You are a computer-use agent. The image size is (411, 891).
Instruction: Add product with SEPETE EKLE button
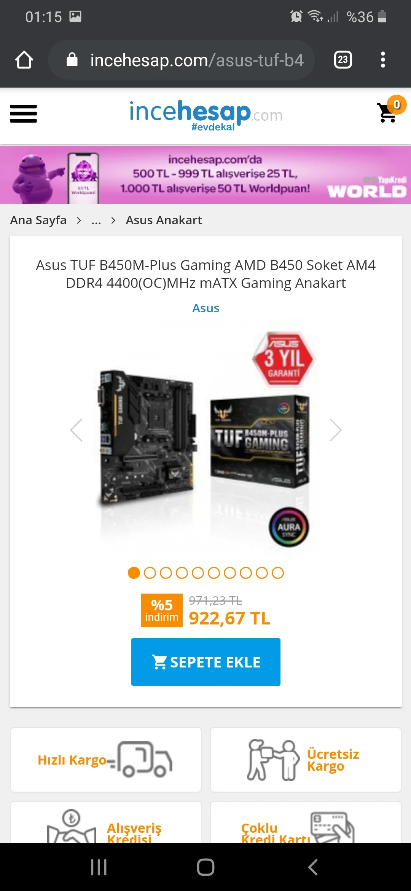click(206, 662)
